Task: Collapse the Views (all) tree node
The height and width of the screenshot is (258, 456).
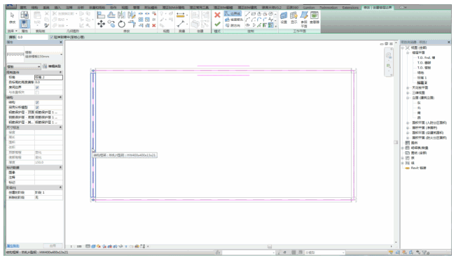Action: [x=403, y=48]
